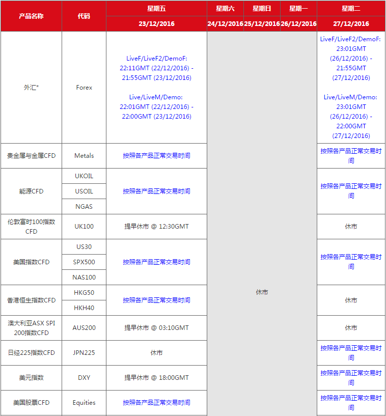Click Tuesday Live/LiveM/Demo 22:00GMT Forex hours

tap(351, 117)
